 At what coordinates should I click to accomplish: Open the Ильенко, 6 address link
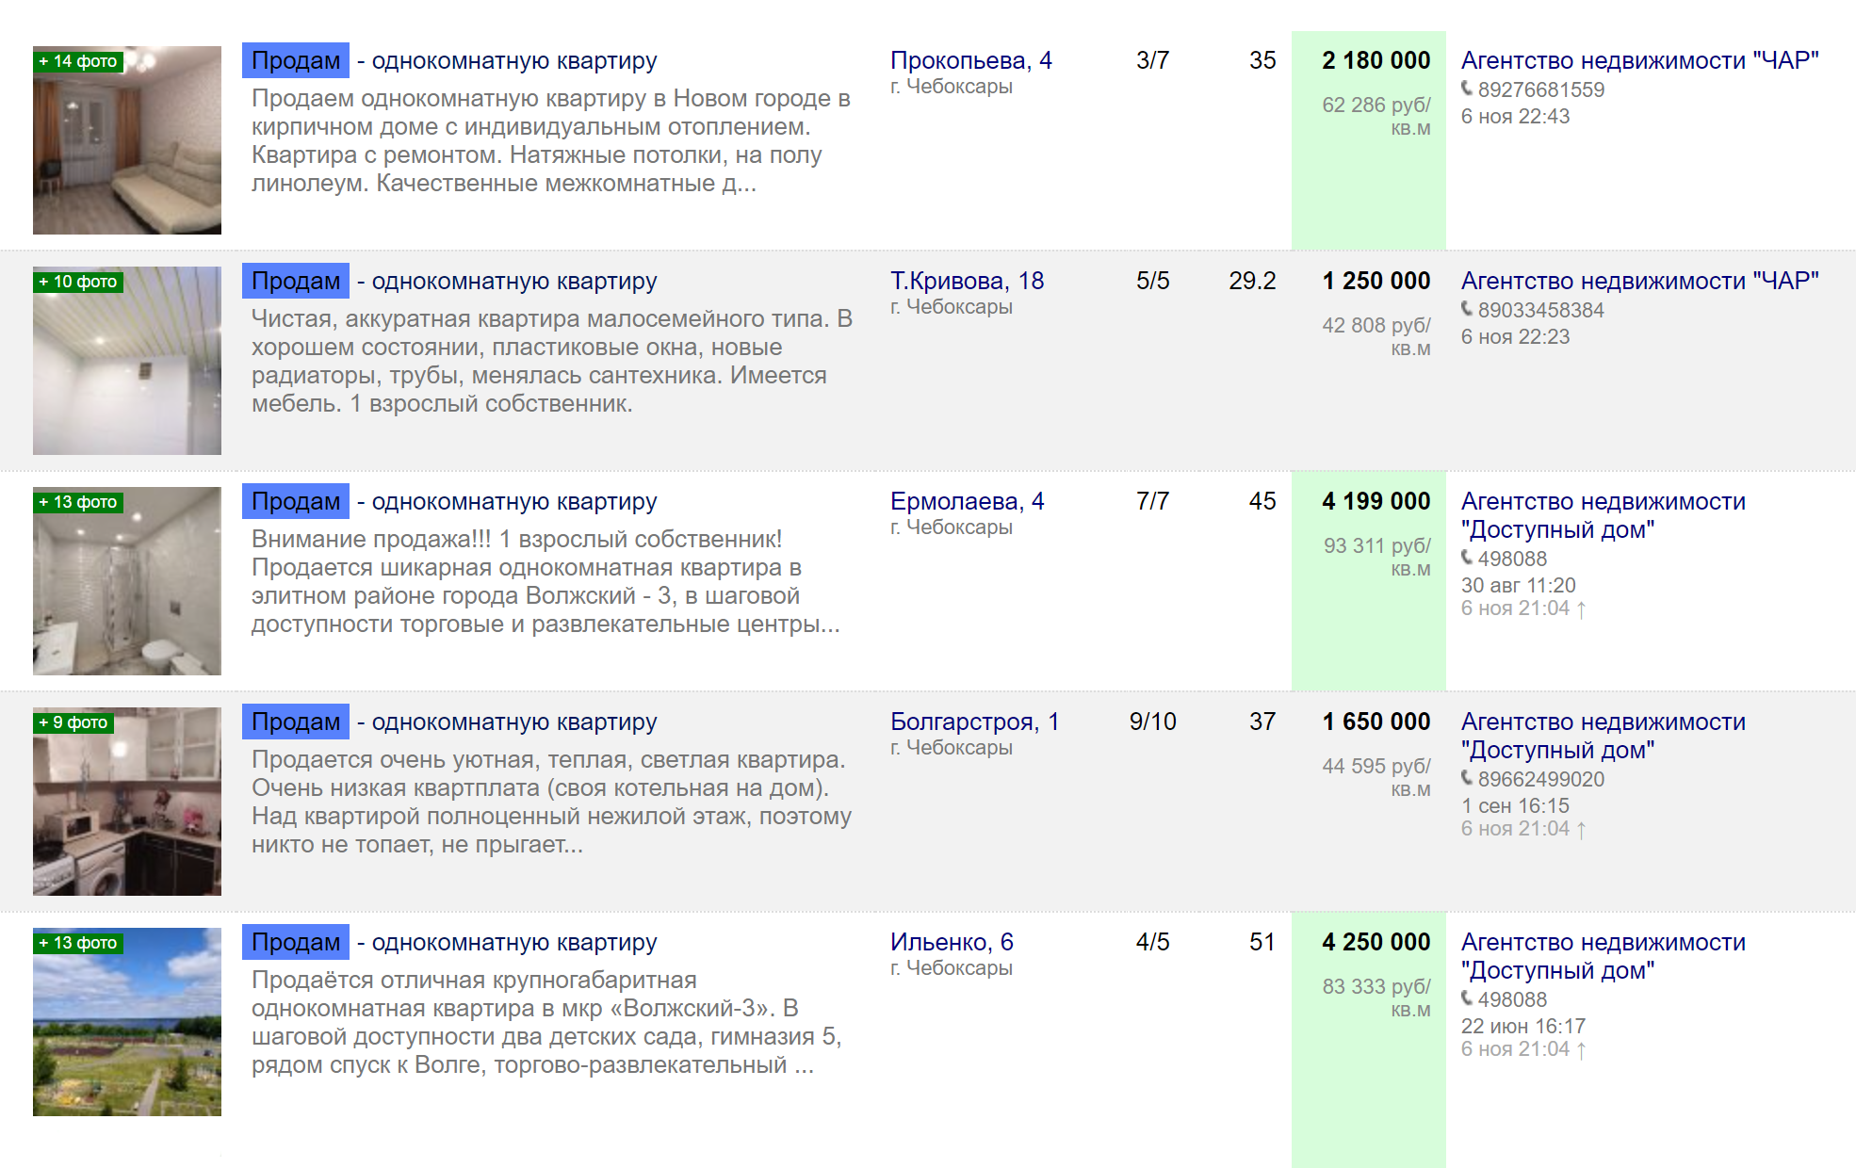tap(952, 942)
